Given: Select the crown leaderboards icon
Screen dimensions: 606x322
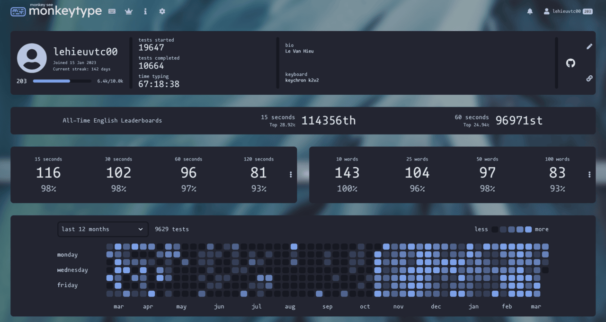Looking at the screenshot, I should point(128,11).
